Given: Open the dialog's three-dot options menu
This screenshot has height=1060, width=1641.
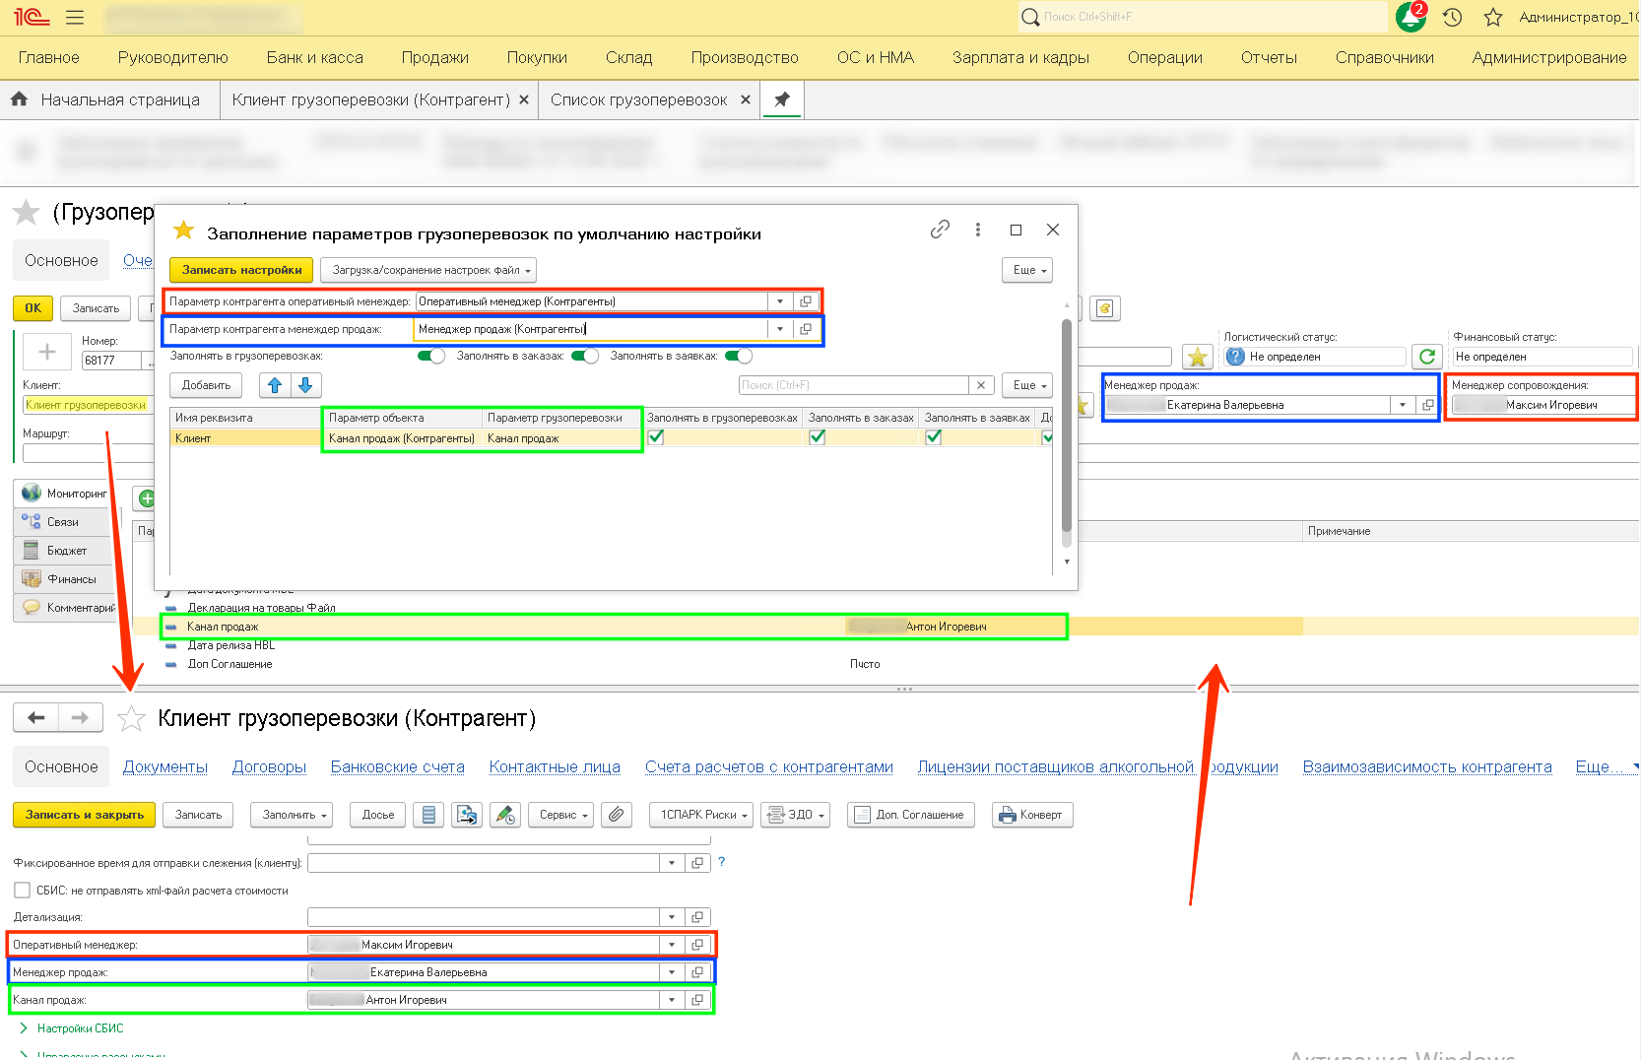Looking at the screenshot, I should point(977,230).
